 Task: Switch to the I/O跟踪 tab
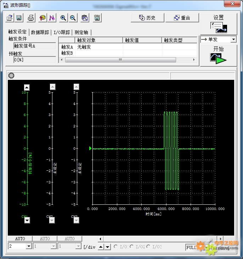click(x=62, y=32)
